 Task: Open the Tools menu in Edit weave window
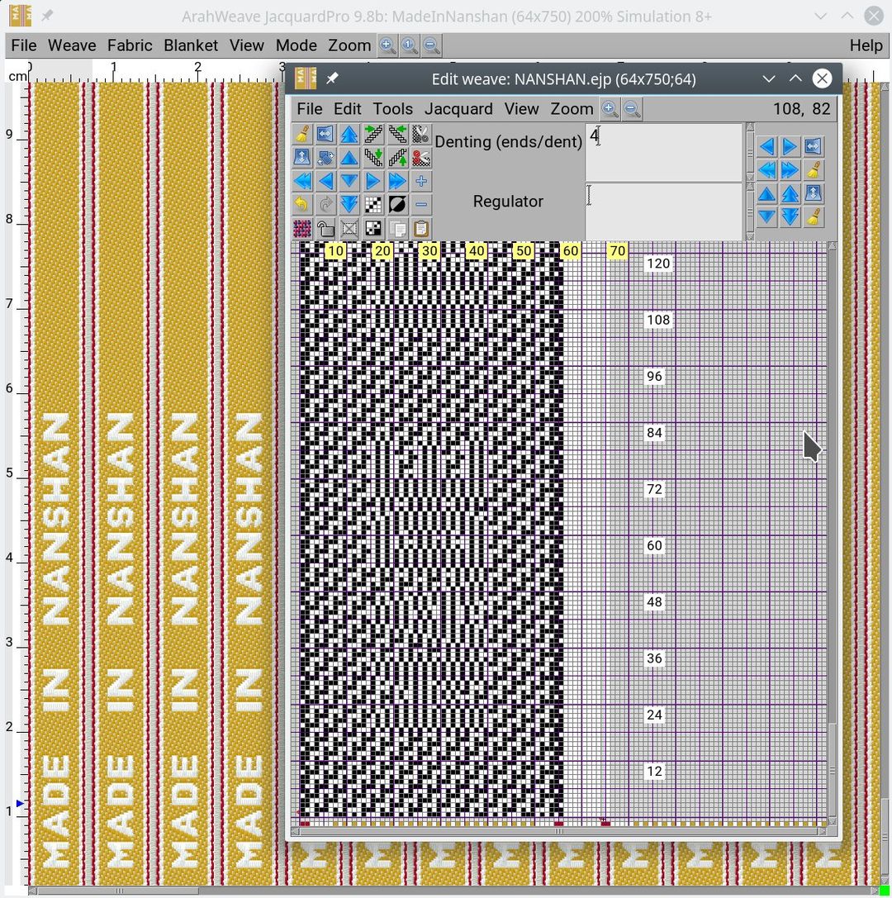(393, 109)
